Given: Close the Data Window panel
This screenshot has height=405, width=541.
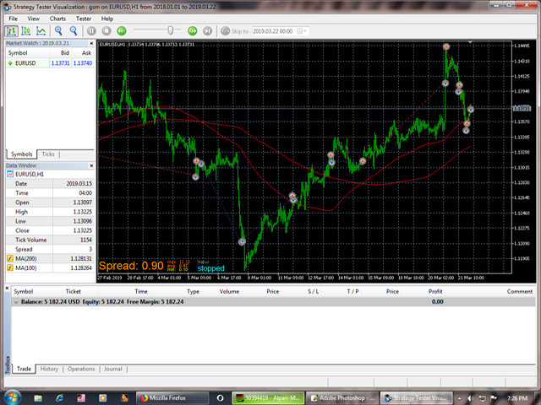Looking at the screenshot, I should [91, 165].
